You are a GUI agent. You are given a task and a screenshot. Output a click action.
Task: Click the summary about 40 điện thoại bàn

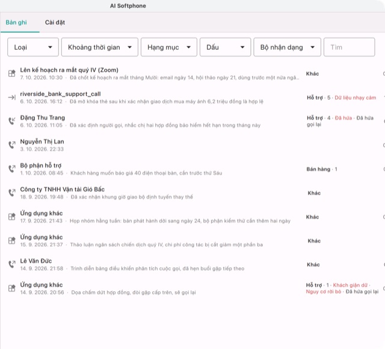(x=146, y=173)
